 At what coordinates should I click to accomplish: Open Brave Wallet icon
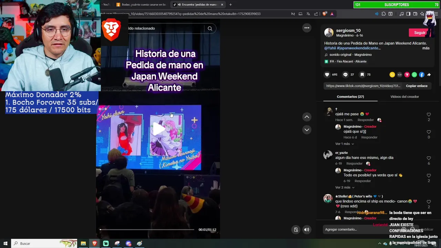click(x=415, y=14)
